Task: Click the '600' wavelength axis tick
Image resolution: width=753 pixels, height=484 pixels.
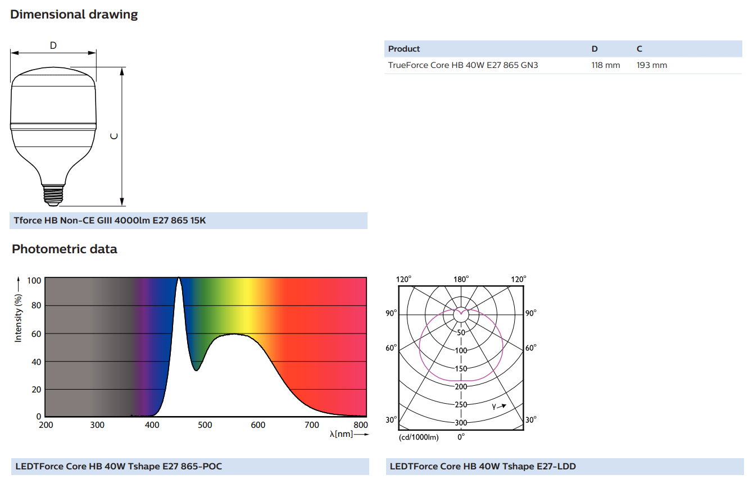Action: click(258, 425)
